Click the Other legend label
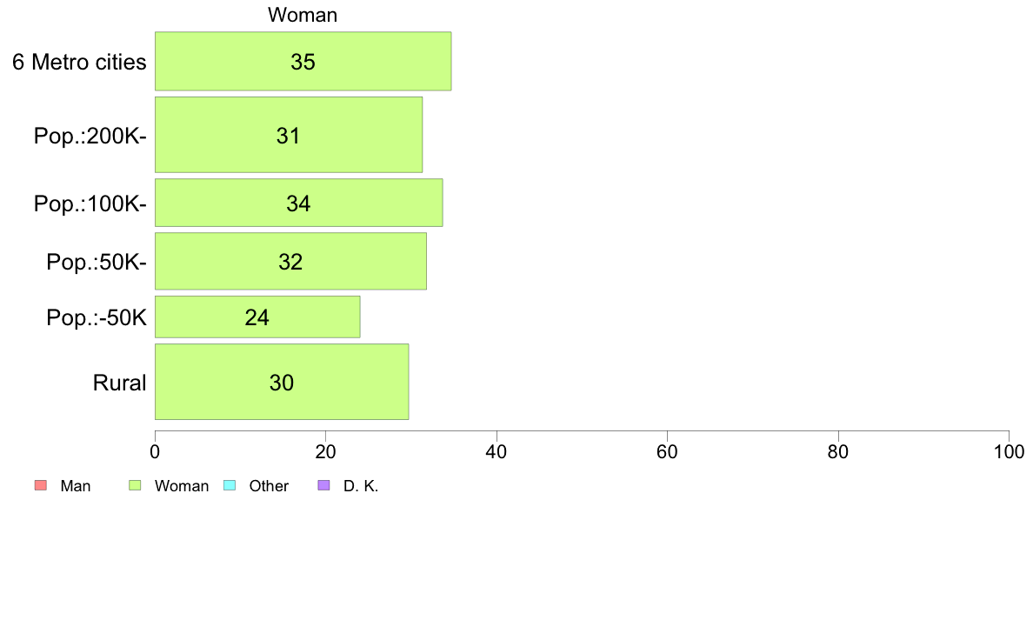Image resolution: width=1033 pixels, height=640 pixels. pyautogui.click(x=269, y=486)
